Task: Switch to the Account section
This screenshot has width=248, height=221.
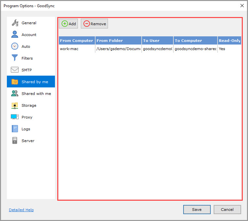Action: (29, 35)
